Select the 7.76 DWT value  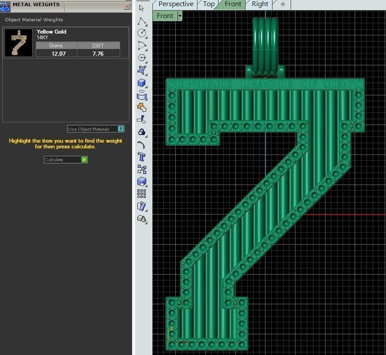coord(98,53)
